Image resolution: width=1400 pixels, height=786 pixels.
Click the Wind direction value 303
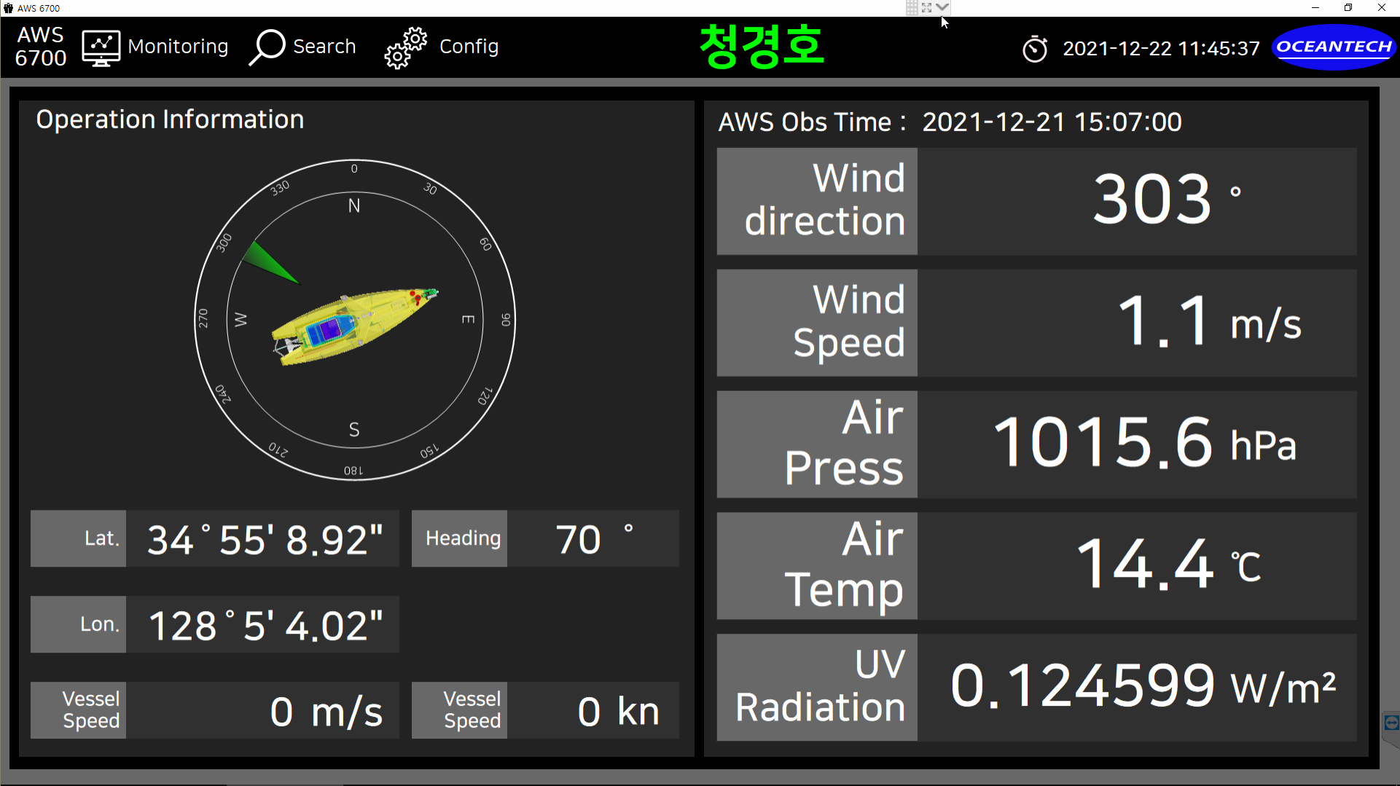[x=1151, y=200]
